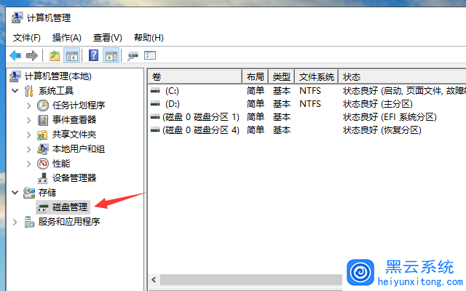The height and width of the screenshot is (291, 466).
Task: Toggle the Show/Hide Action Pane icon
Action: (111, 55)
